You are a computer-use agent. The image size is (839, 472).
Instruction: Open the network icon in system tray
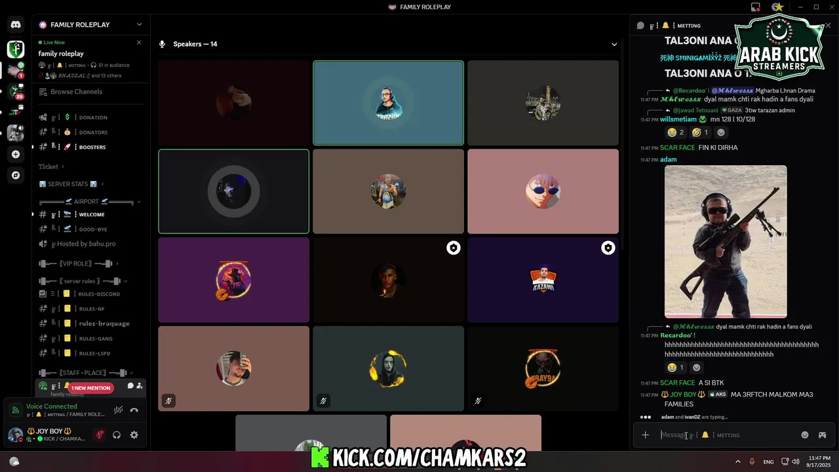pyautogui.click(x=784, y=462)
